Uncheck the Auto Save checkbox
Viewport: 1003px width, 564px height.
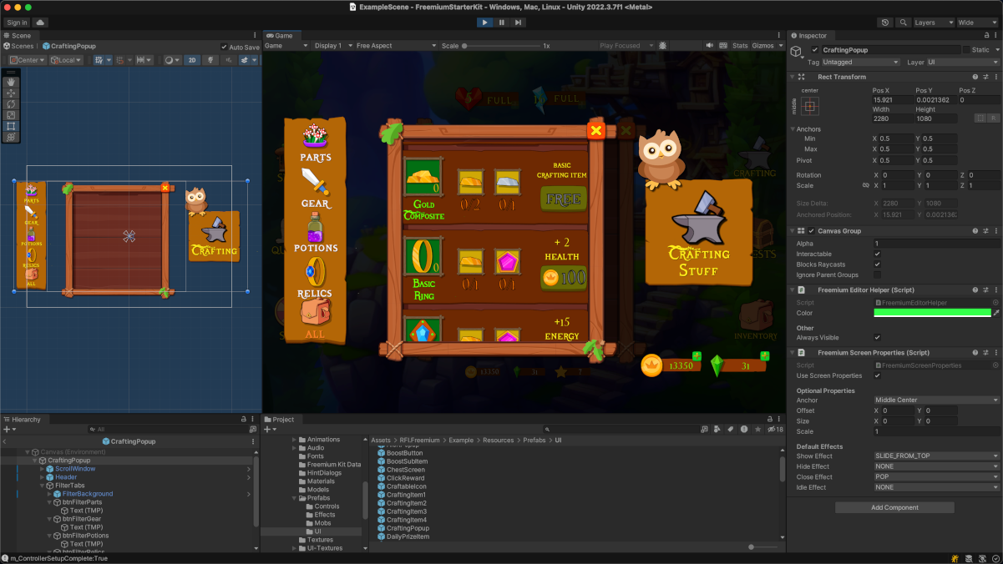pos(224,47)
